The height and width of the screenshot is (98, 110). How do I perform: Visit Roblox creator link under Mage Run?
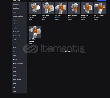coord(84,18)
